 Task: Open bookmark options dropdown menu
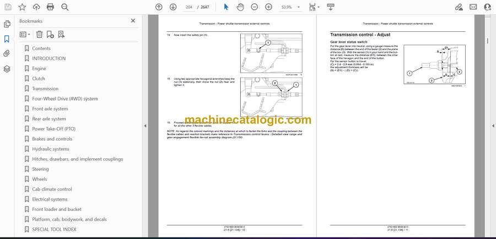25,34
